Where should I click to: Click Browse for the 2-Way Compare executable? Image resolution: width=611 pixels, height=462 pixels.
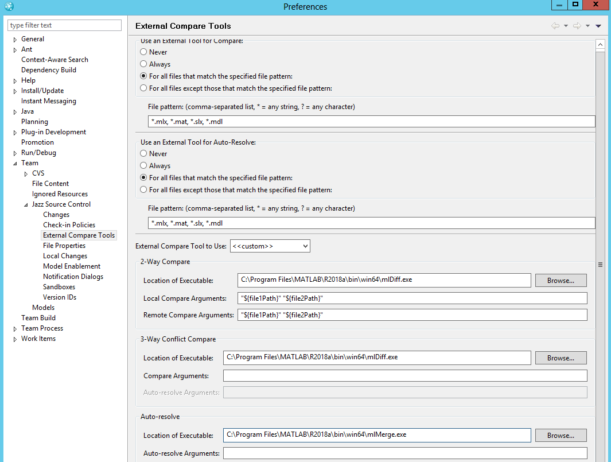[561, 280]
